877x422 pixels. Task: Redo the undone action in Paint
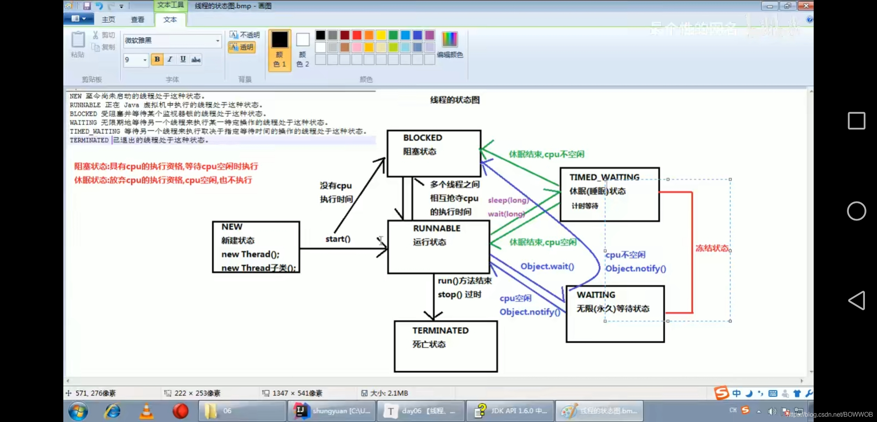pyautogui.click(x=111, y=6)
